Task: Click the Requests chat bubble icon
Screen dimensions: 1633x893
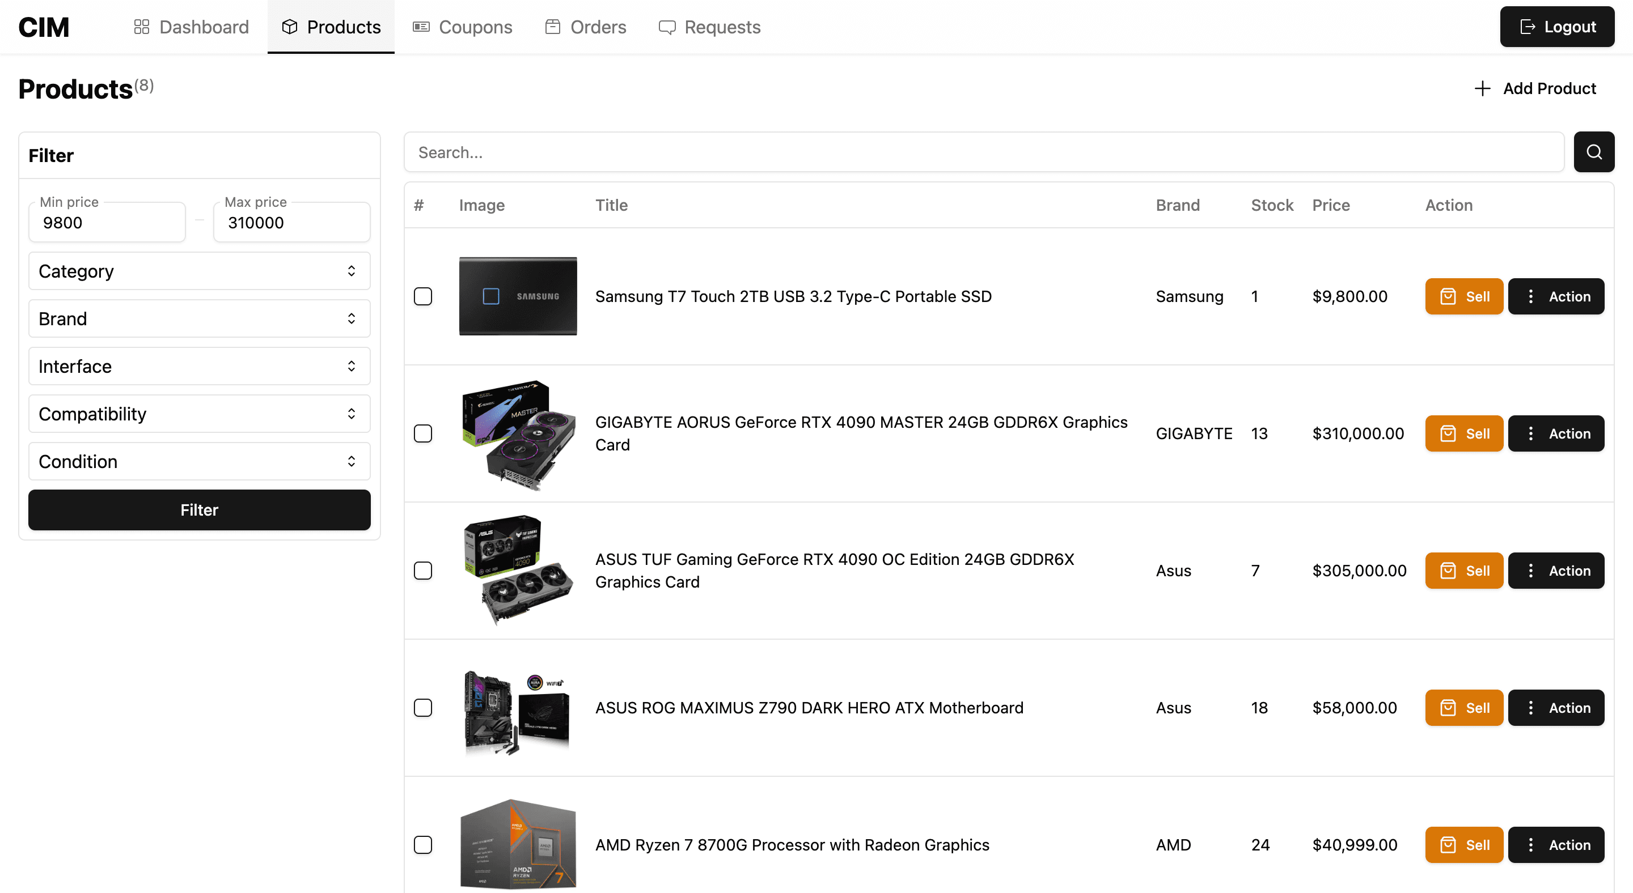Action: [667, 27]
